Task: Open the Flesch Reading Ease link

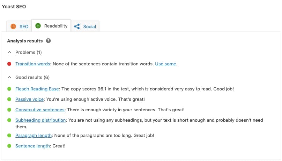Action: (37, 89)
